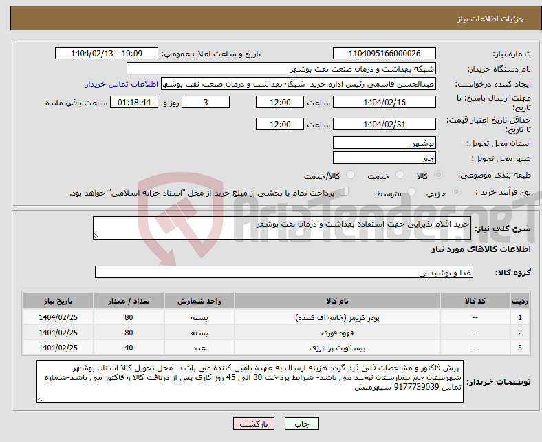This screenshot has height=442, width=542.
Task: Toggle the Islamic treasury payment checkbox
Action: click(345, 191)
